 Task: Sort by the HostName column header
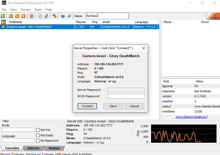click(41, 22)
